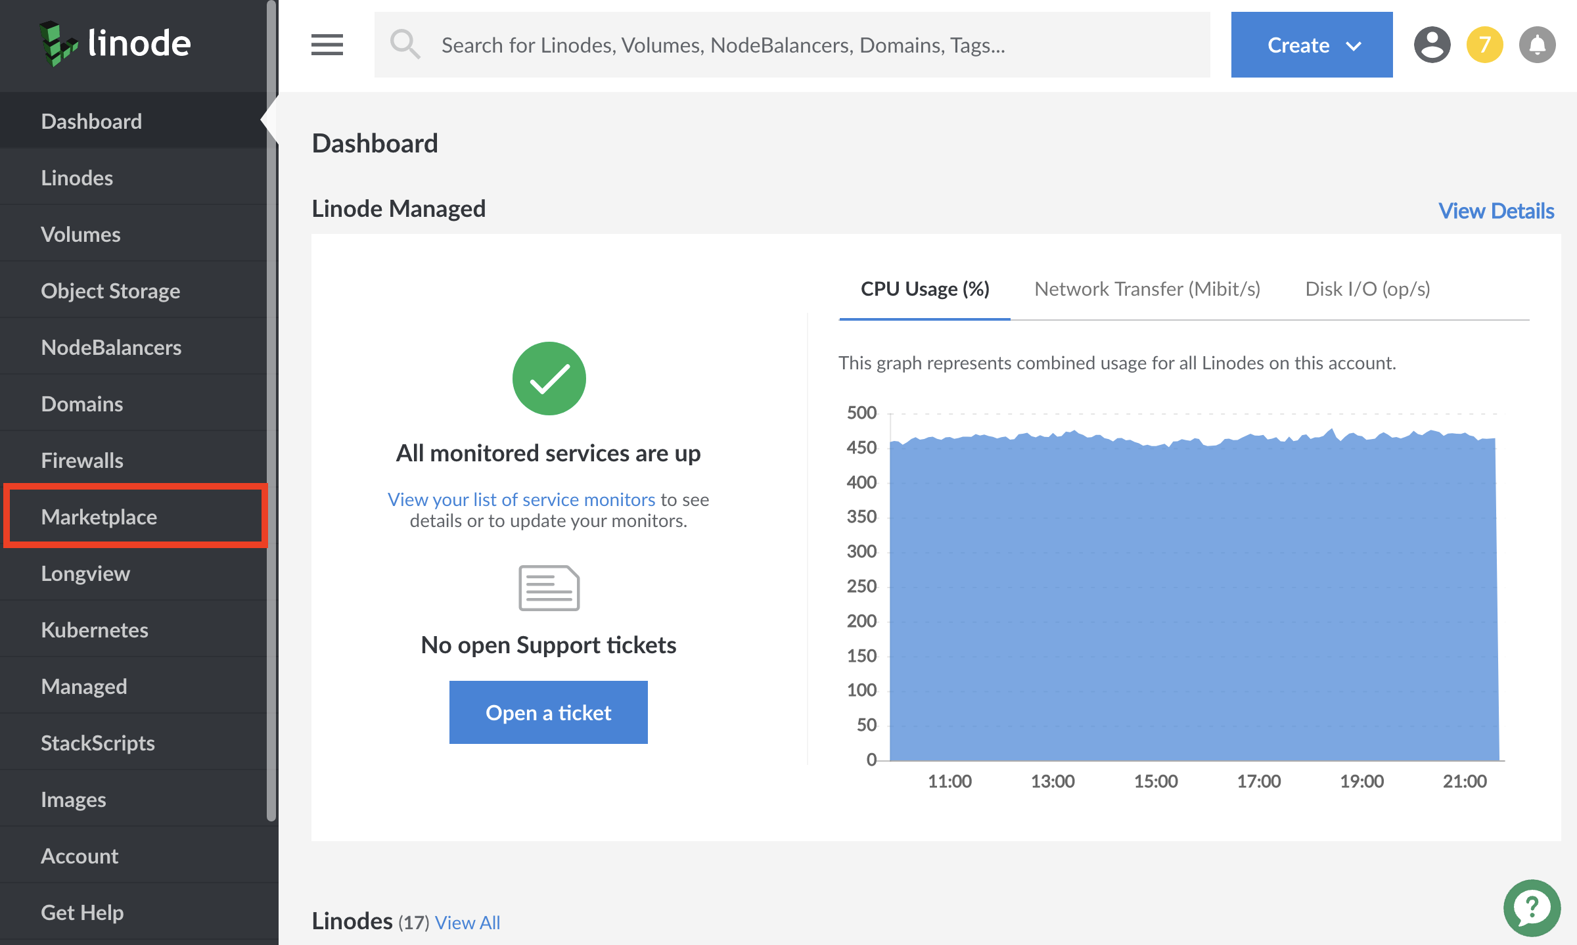Click the yellow notification count badge
Viewport: 1577px width, 945px height.
click(1486, 44)
